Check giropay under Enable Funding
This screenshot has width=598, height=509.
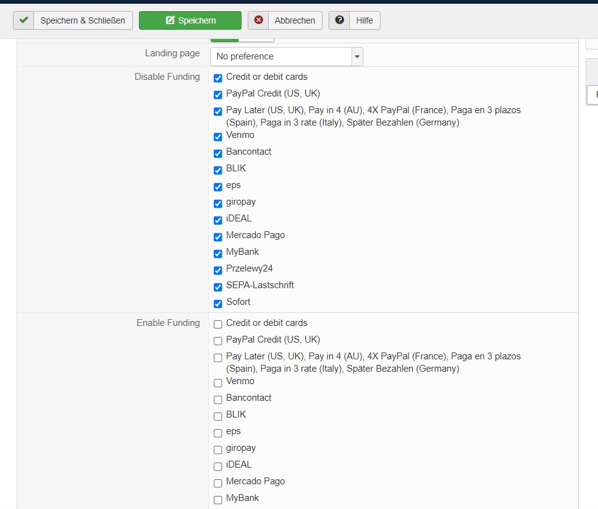218,450
